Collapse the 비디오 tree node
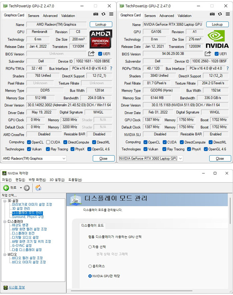Image resolution: width=233 pixels, height=295 pixels. pyautogui.click(x=5, y=255)
